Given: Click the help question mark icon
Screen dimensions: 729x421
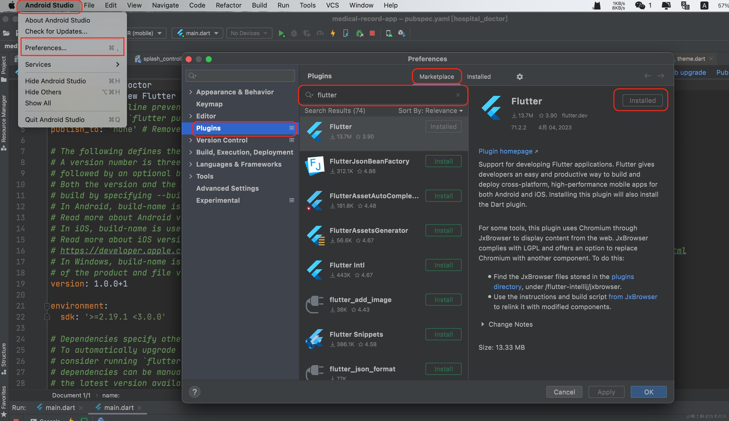Looking at the screenshot, I should pos(194,392).
